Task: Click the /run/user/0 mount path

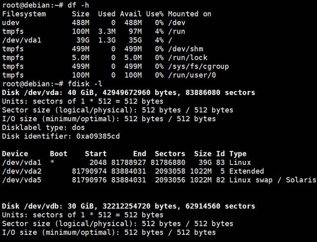Action: [x=192, y=75]
